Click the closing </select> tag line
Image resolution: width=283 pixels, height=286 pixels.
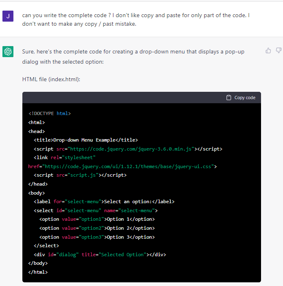[46, 246]
